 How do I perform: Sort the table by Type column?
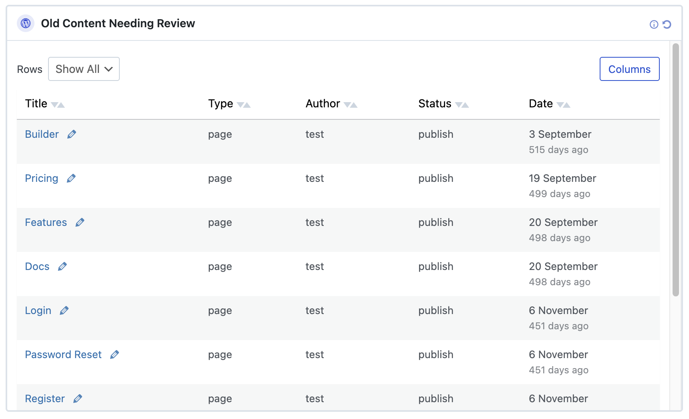[x=244, y=105]
